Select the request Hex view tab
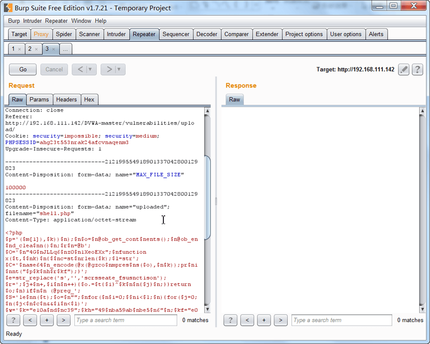Image resolution: width=430 pixels, height=344 pixels. pos(89,99)
